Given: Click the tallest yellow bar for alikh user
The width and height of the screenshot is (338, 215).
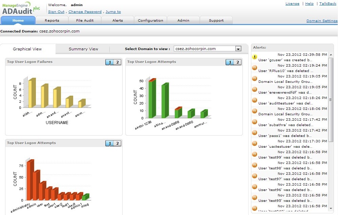Looking at the screenshot, I should pos(31,93).
